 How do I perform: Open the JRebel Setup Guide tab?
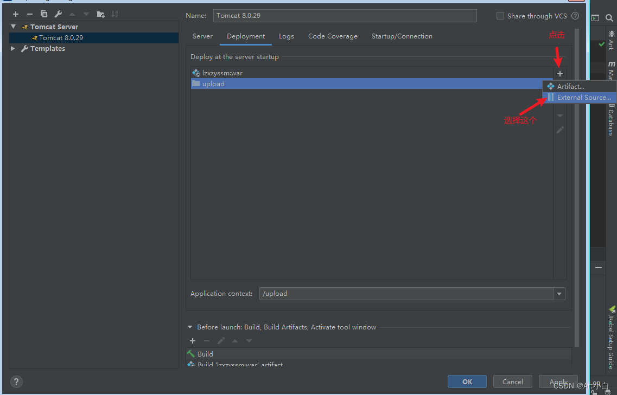click(x=611, y=338)
